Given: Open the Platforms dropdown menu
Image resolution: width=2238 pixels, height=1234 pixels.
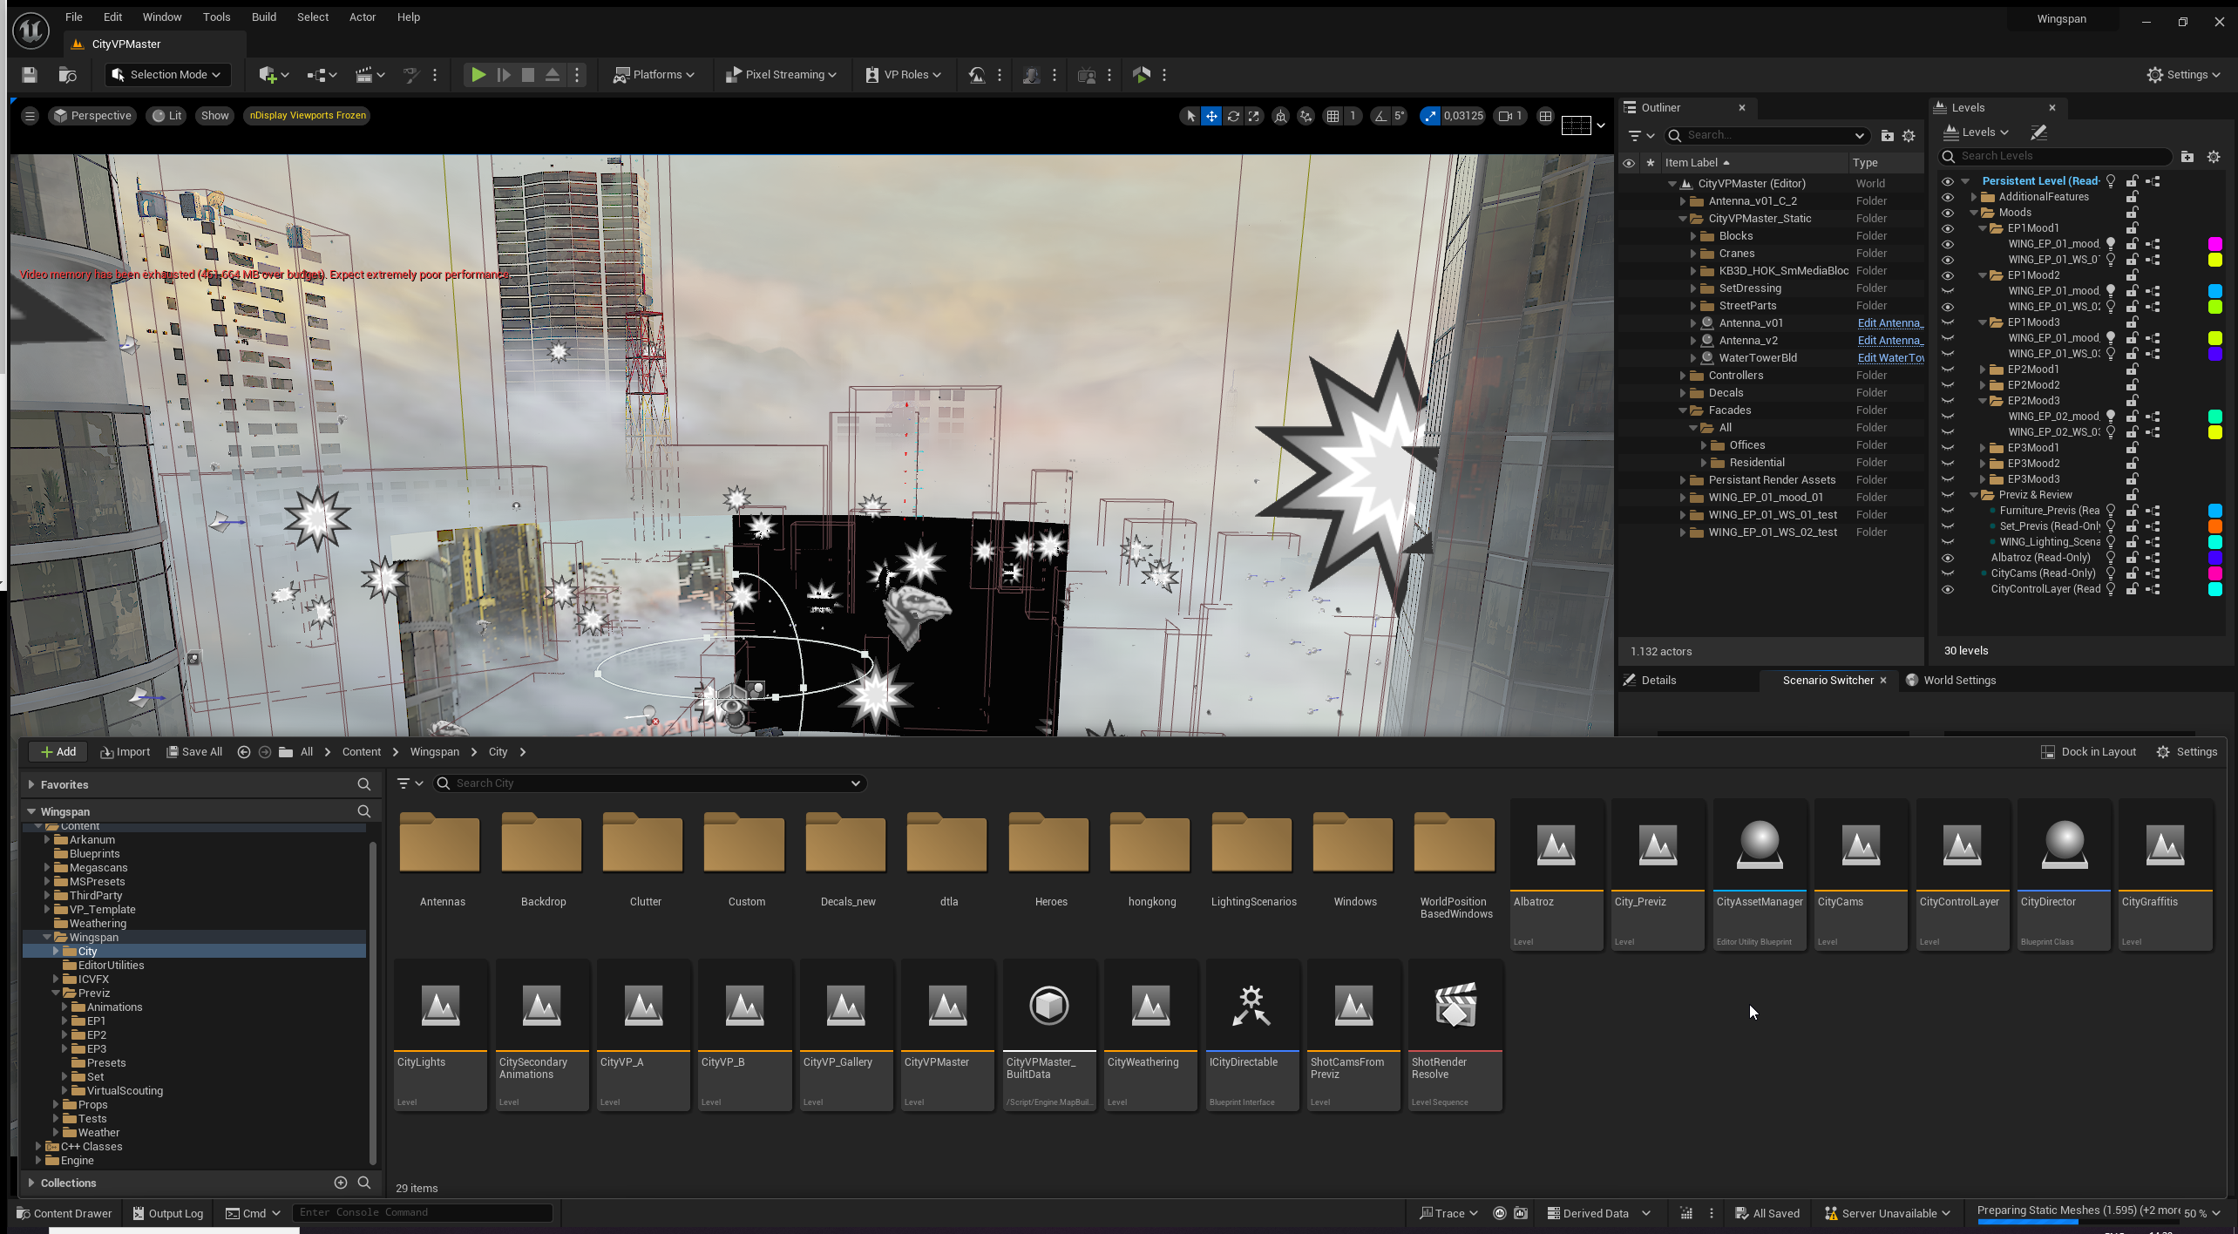Looking at the screenshot, I should coord(654,75).
